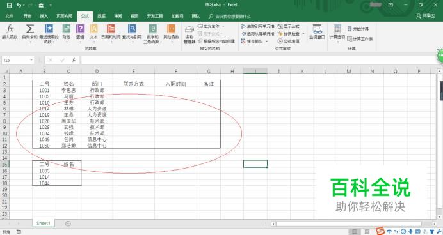Image resolution: width=443 pixels, height=235 pixels.
Task: Click cell with header 联系方式
Action: (134, 84)
